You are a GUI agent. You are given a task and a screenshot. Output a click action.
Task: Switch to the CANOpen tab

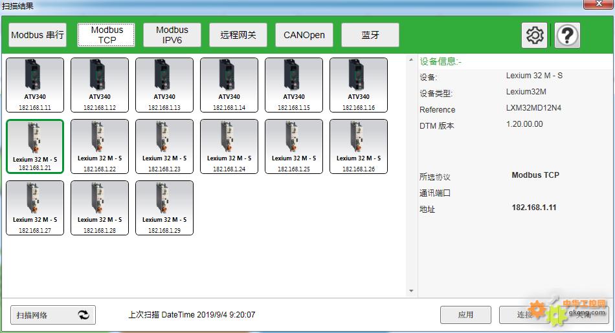coord(304,35)
